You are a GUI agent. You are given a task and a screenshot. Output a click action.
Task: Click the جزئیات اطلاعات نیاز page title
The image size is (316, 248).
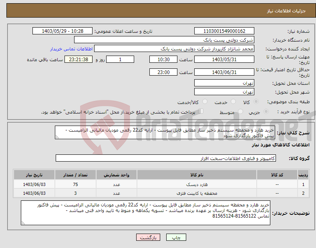[x=286, y=11]
